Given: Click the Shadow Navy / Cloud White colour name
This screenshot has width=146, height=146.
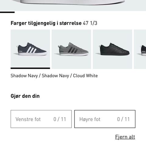Looking at the screenshot, I should click(54, 76).
